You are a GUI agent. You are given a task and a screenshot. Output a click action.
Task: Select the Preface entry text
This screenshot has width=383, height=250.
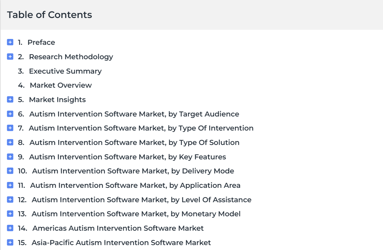(x=41, y=42)
